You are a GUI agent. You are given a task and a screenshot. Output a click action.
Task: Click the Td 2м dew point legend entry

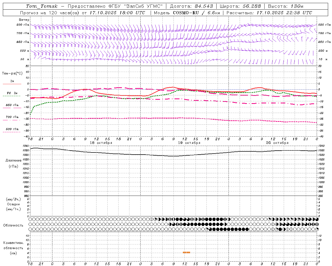12,94
